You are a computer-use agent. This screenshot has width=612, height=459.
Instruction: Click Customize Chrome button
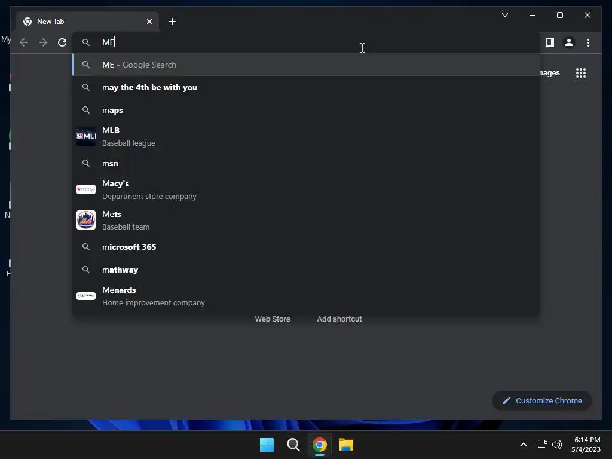[x=542, y=401]
